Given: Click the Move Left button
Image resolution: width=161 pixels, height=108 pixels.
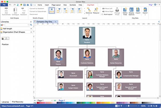Looking at the screenshot, I should pos(107,9).
